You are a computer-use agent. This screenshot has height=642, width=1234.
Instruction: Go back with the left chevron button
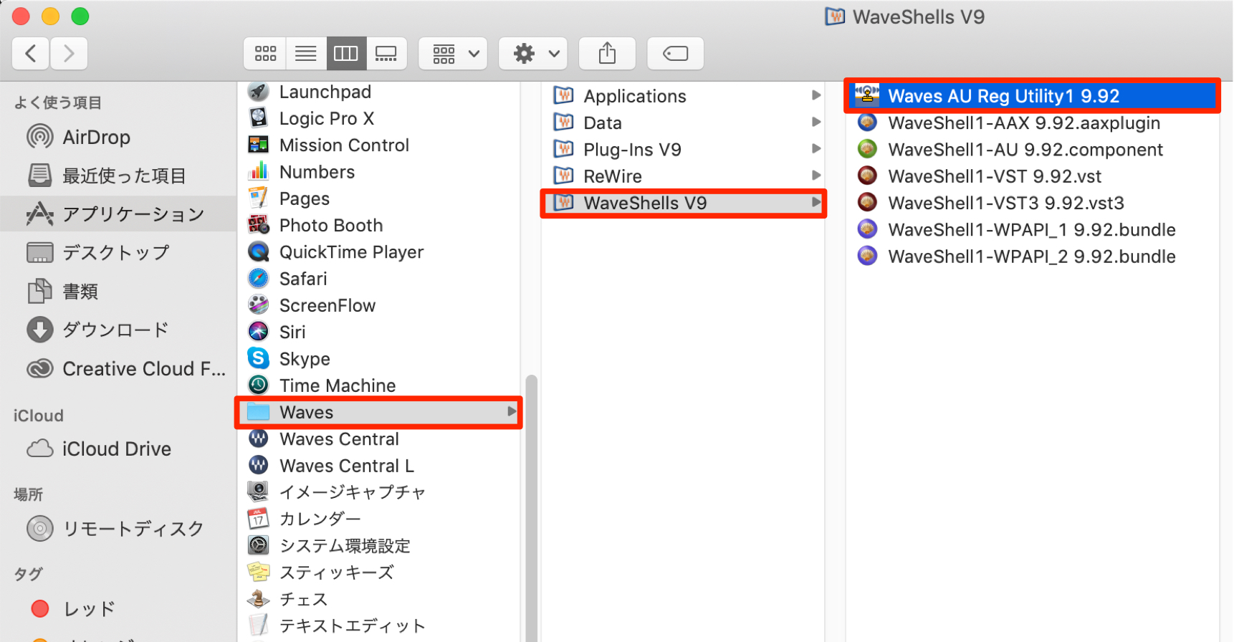[x=31, y=54]
